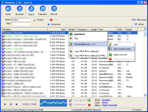
Task: Click headphone icon of 4.396.849 Bytes row
Action: pos(3,68)
